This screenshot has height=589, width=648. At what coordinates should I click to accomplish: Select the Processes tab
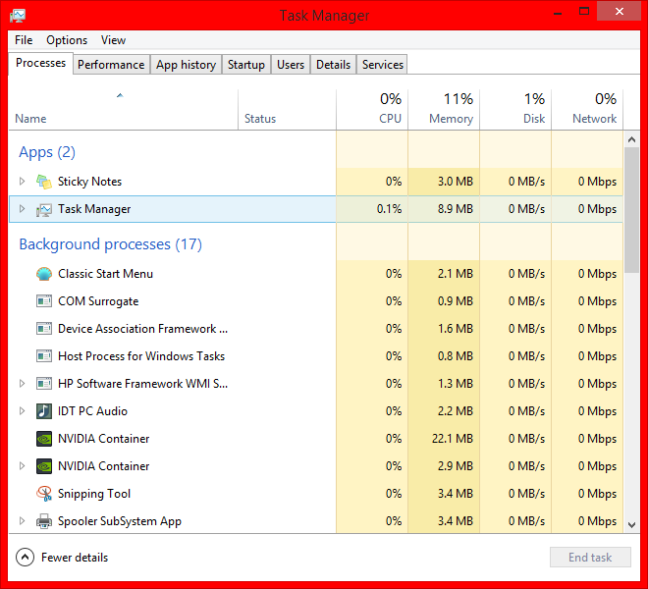pos(41,63)
